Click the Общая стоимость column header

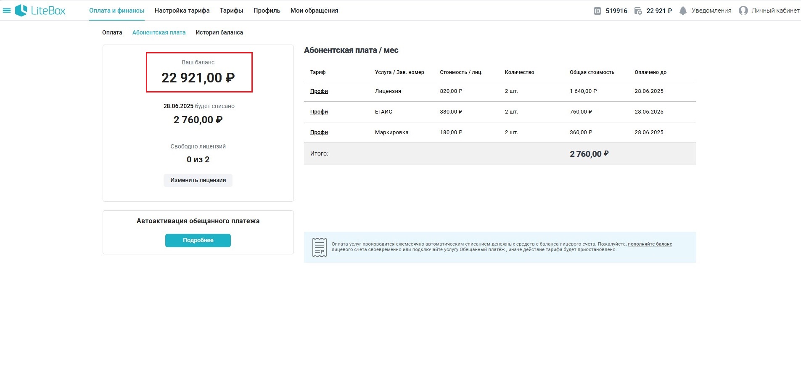pyautogui.click(x=592, y=72)
